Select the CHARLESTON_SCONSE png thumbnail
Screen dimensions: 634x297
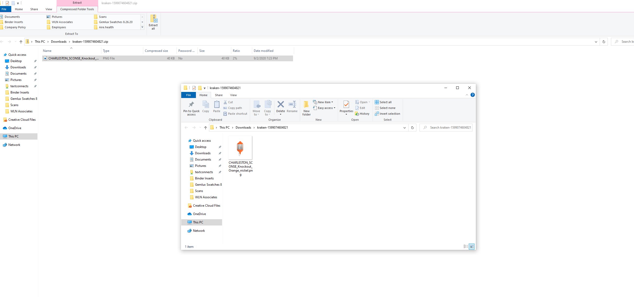pyautogui.click(x=240, y=148)
